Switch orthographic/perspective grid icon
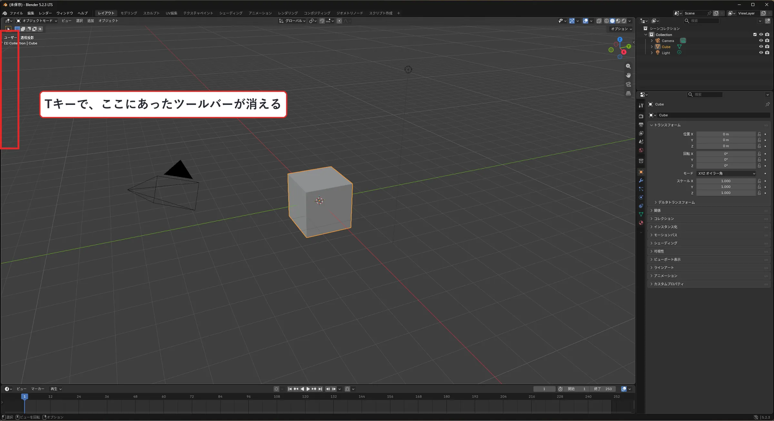This screenshot has width=774, height=421. coord(628,93)
